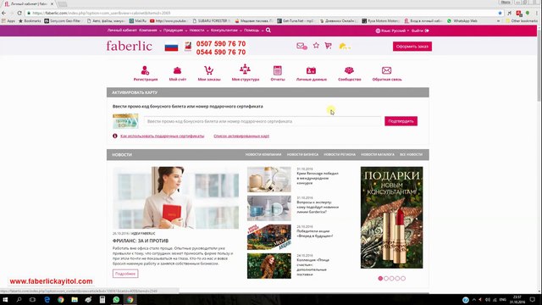542x305 pixels.
Task: Open Edge browser from the taskbar
Action: 47,299
